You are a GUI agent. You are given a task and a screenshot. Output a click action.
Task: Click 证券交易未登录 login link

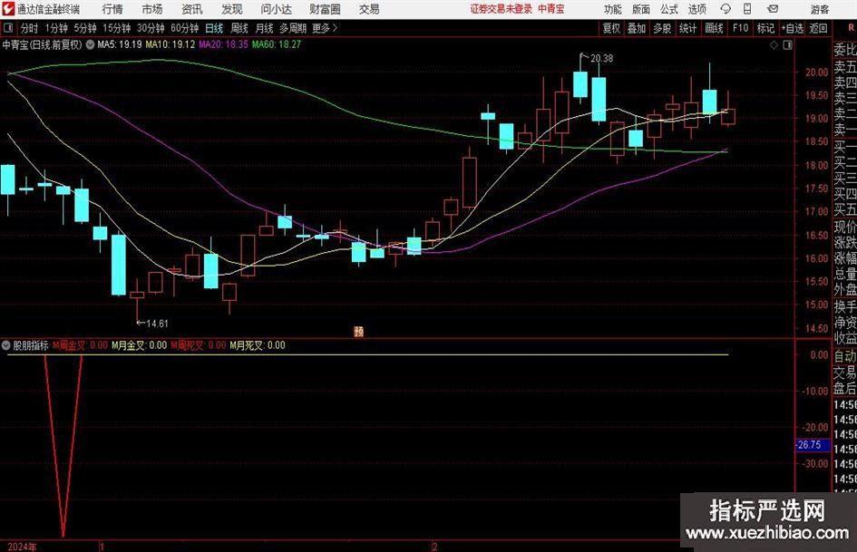(x=501, y=9)
